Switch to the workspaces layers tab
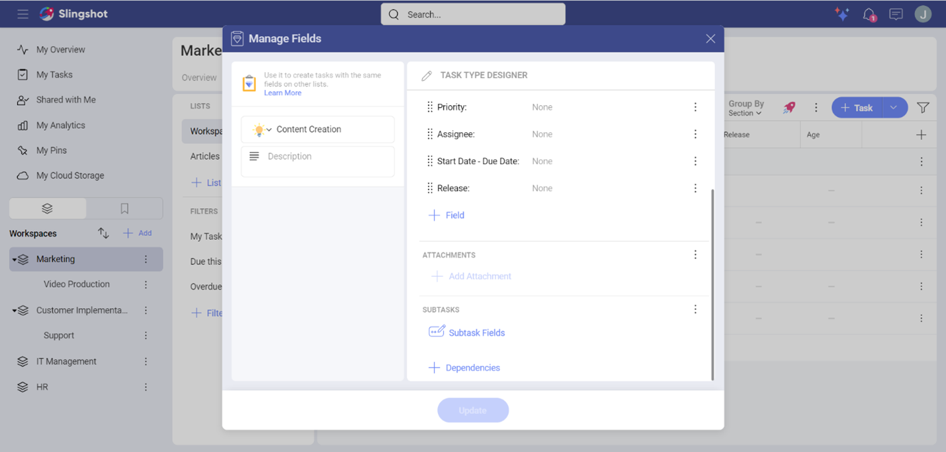946x452 pixels. coord(47,208)
